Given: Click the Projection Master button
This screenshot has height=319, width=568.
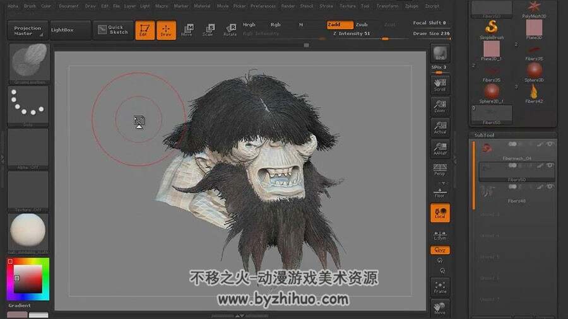Looking at the screenshot, I should pyautogui.click(x=28, y=30).
